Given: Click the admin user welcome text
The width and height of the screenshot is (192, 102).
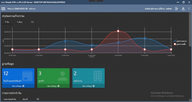Looking at the screenshot, I should pos(158,9).
